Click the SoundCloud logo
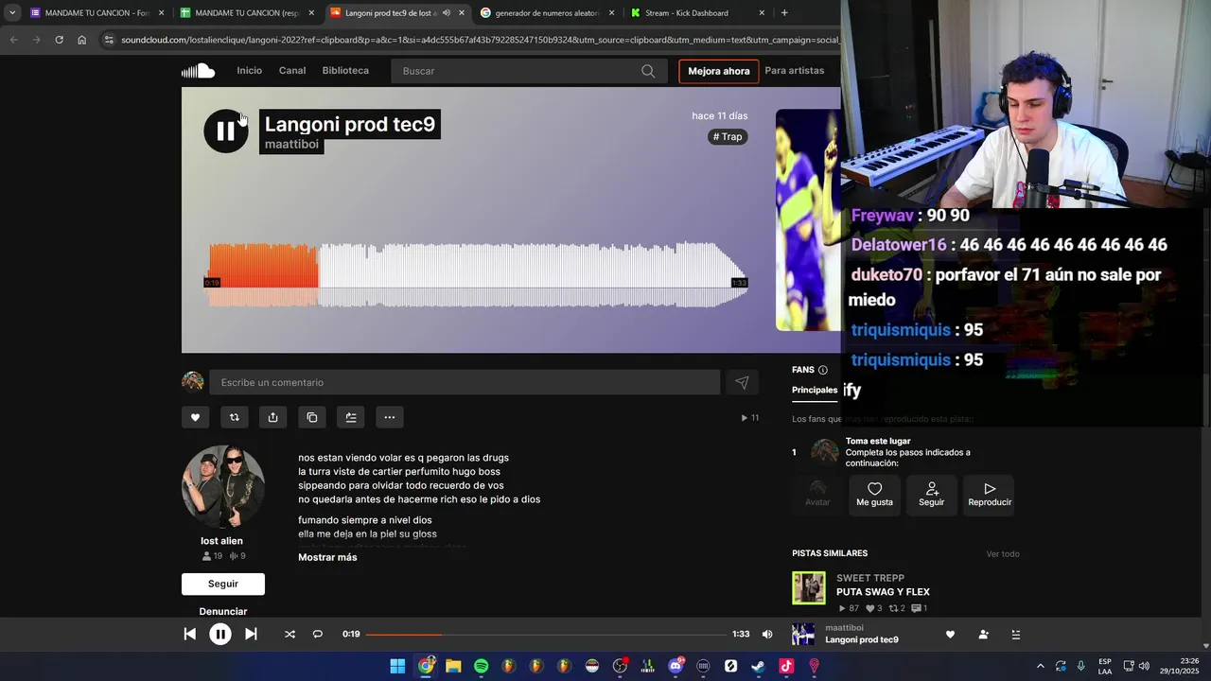The width and height of the screenshot is (1211, 681). point(199,71)
